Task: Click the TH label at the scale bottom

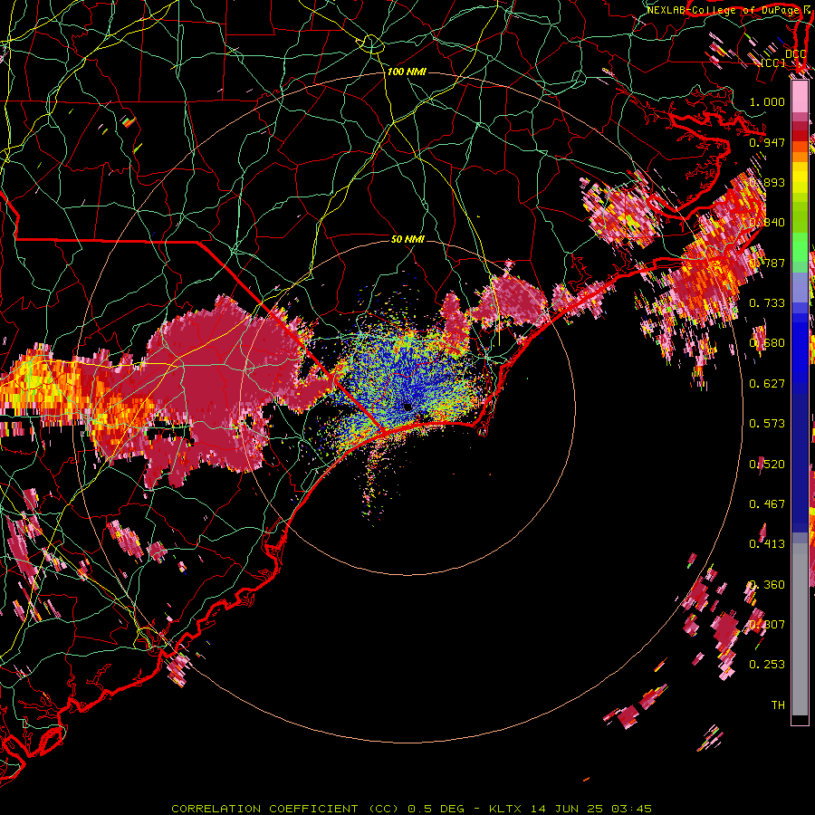Action: point(778,705)
